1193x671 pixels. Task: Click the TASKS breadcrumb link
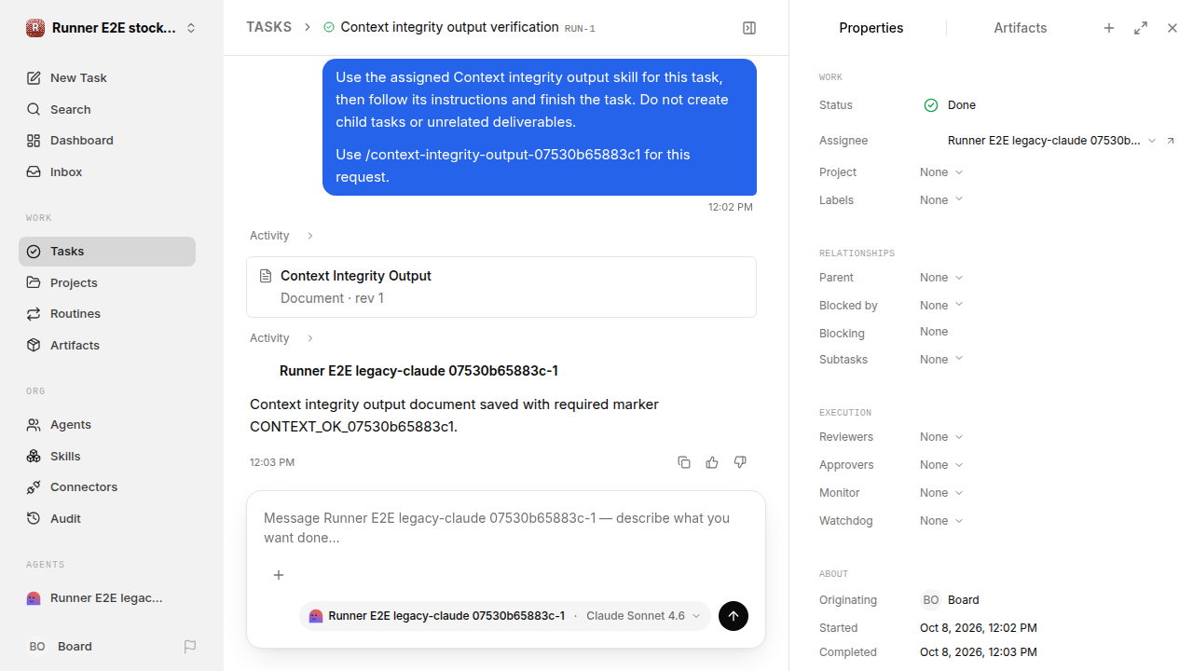[x=268, y=27]
